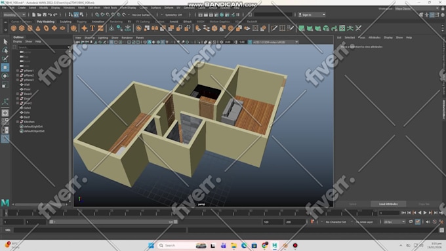The width and height of the screenshot is (446, 251).
Task: Create a polygon cube from shelf
Action: (x=22, y=28)
